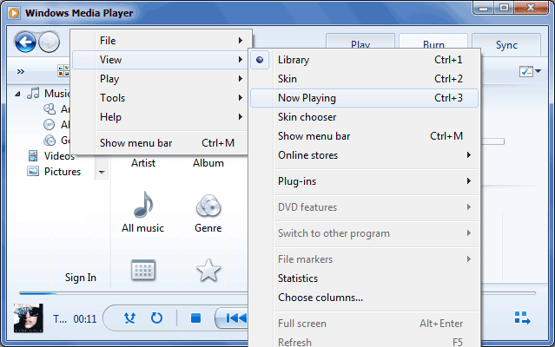Click the Pictures tree item label
555x347 pixels.
click(x=63, y=172)
